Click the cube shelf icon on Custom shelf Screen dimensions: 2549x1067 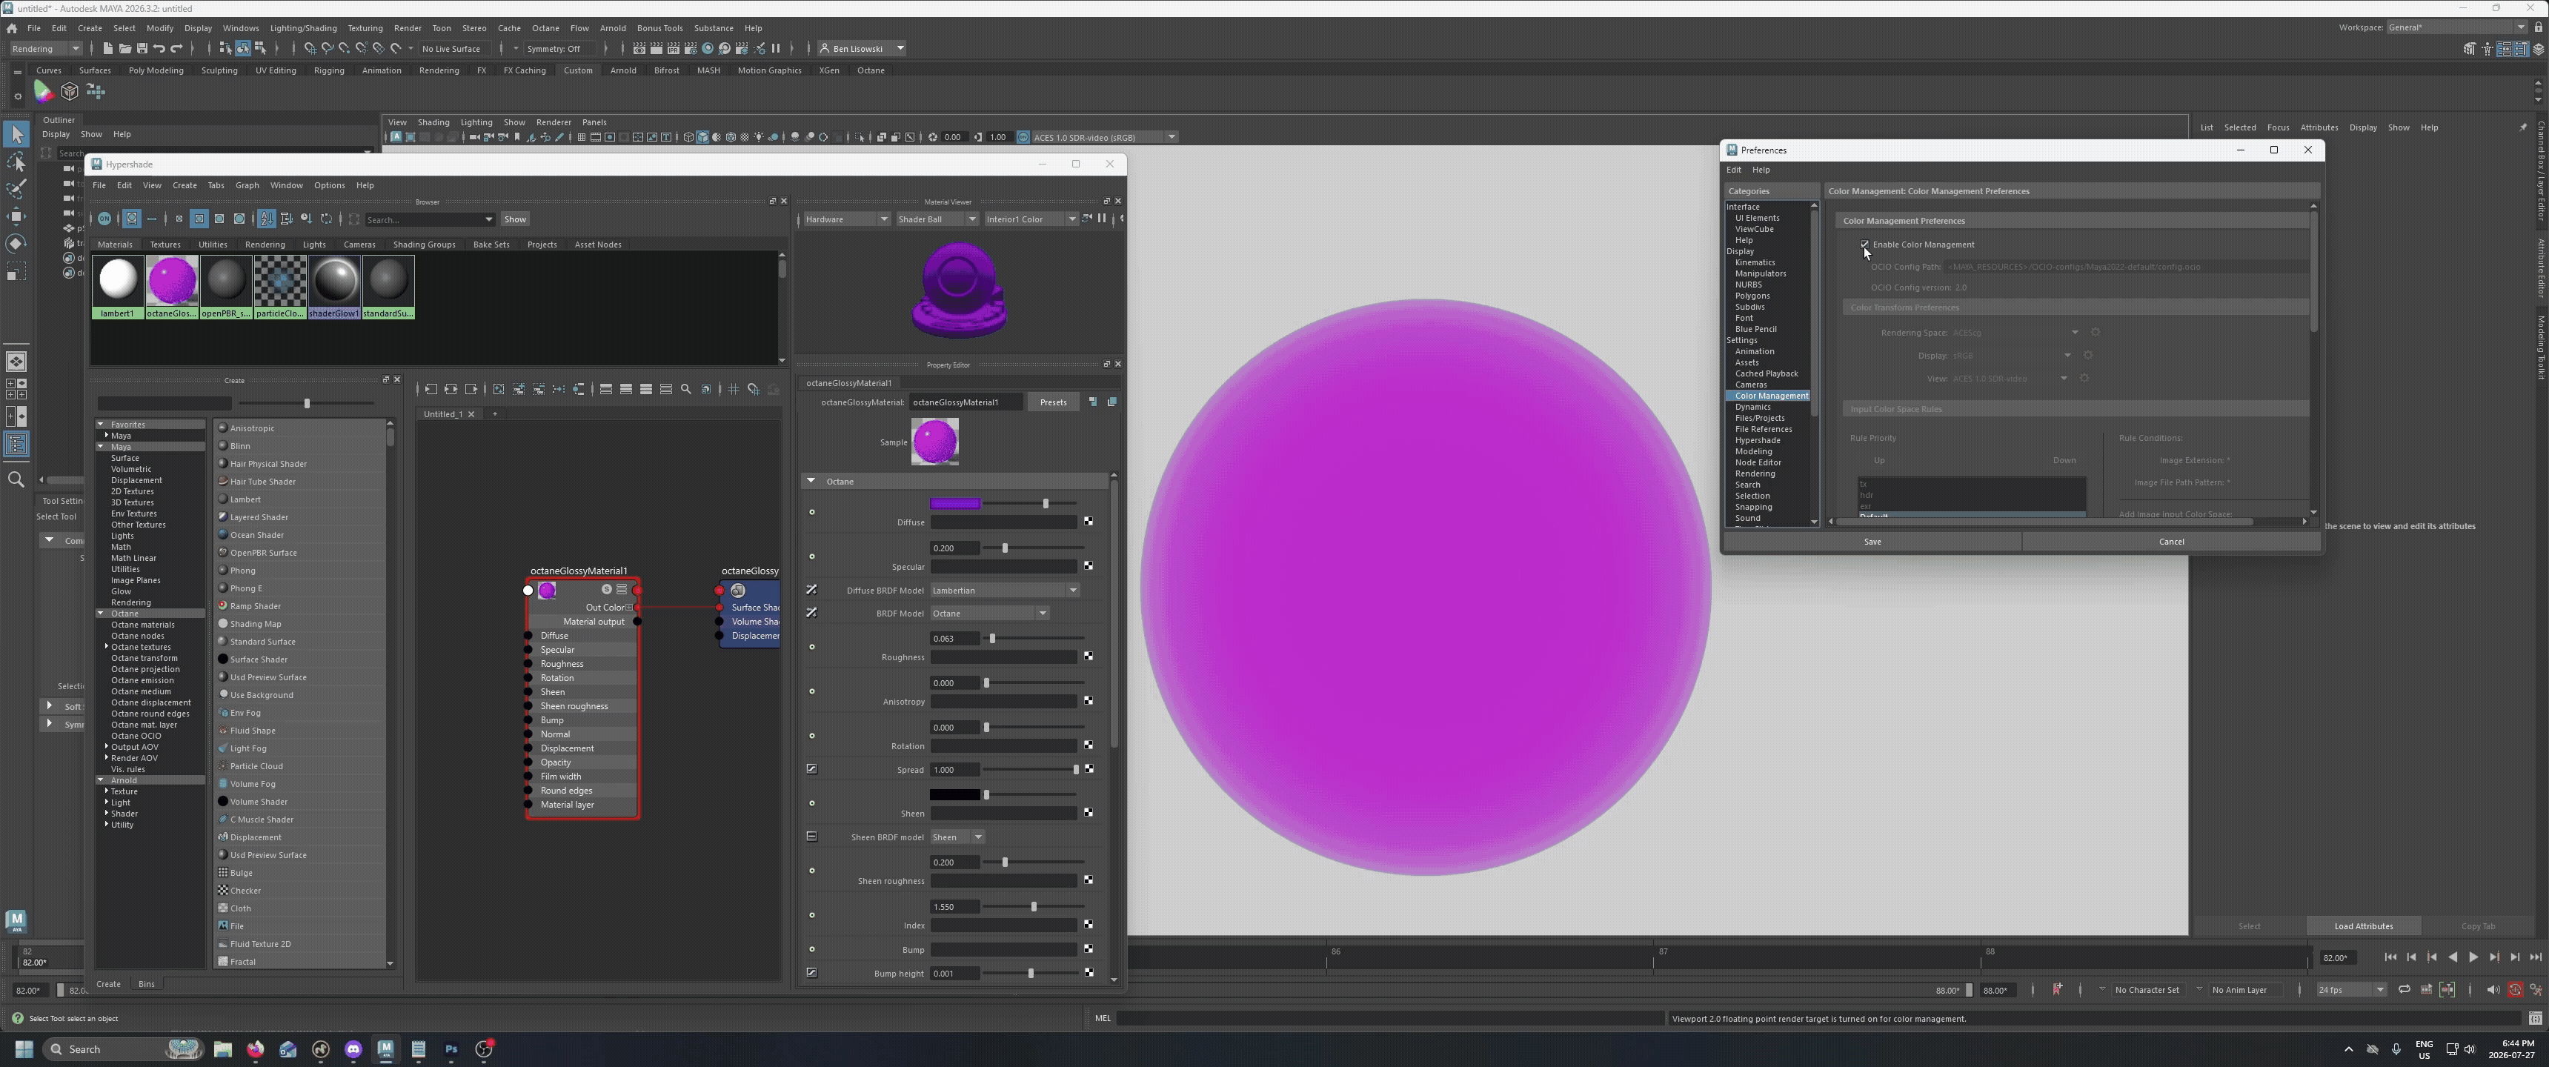[x=70, y=92]
